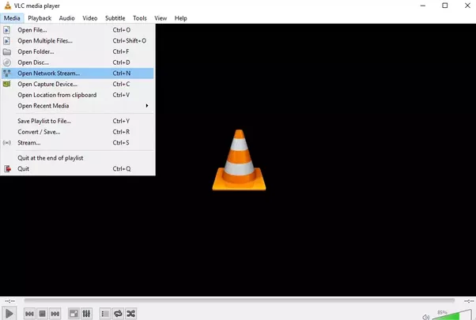Viewport: 476px width, 320px height.
Task: Mute audio with speaker icon
Action: click(x=425, y=317)
